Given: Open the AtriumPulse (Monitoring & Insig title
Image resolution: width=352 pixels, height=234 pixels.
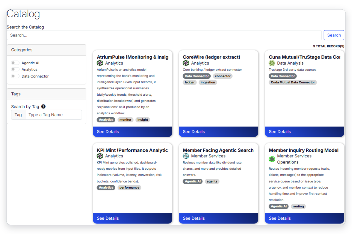Looking at the screenshot, I should (x=133, y=57).
